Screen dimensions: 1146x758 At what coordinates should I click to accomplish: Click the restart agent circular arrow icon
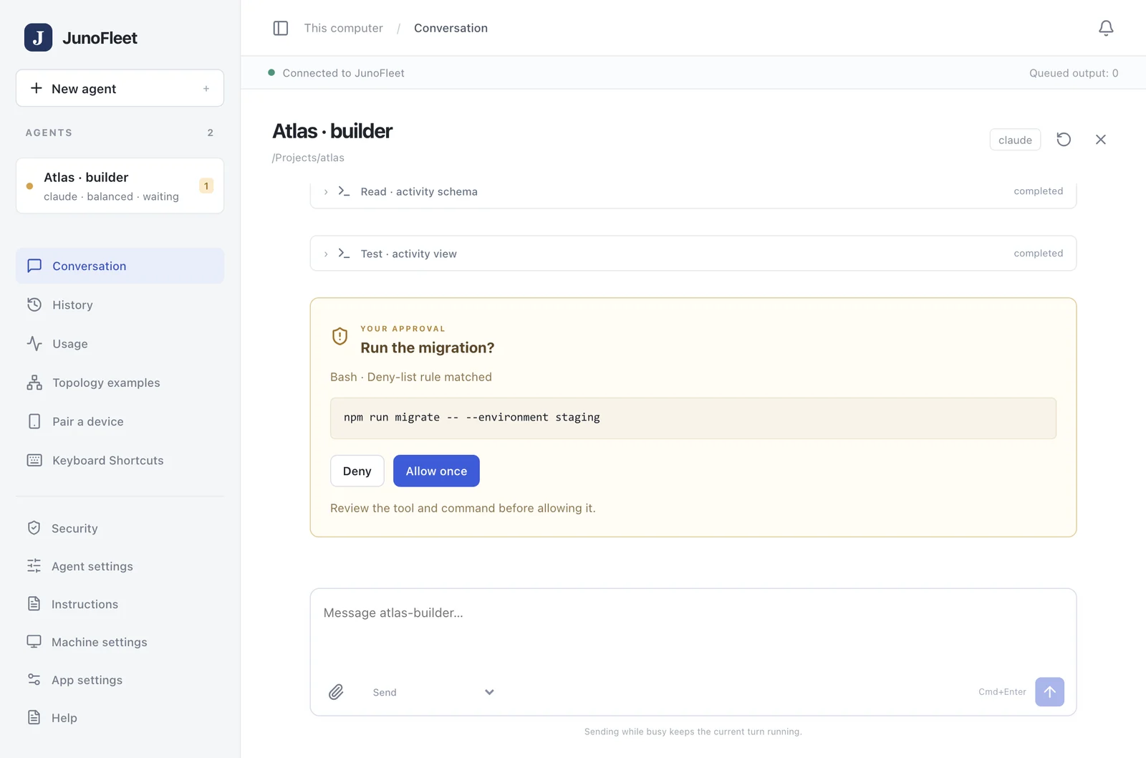1064,140
